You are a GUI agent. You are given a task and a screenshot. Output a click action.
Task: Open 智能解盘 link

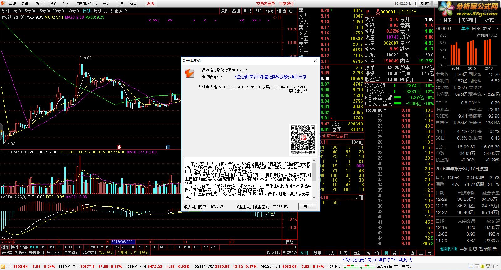point(488,249)
